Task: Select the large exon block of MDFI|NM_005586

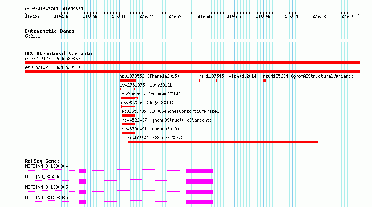Action: pos(199,181)
